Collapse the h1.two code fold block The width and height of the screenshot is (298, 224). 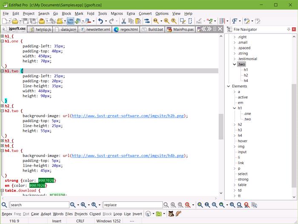(x=2, y=71)
